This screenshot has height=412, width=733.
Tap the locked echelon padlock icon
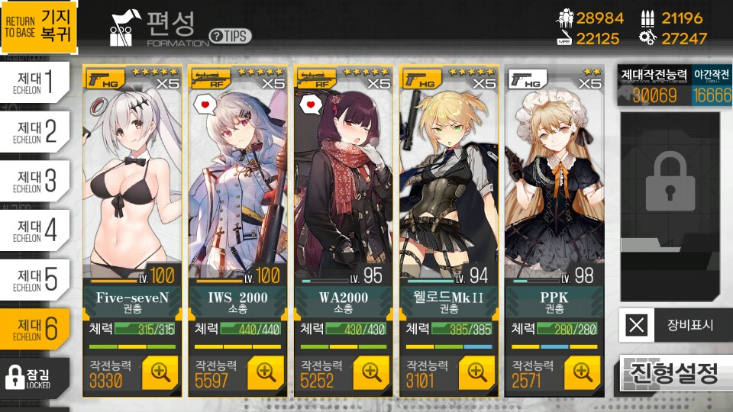coord(670,182)
